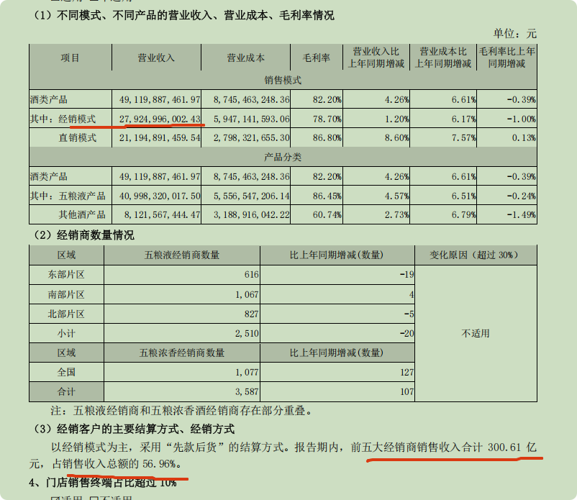Select the '毛利率' column header
577x500 pixels.
click(316, 58)
